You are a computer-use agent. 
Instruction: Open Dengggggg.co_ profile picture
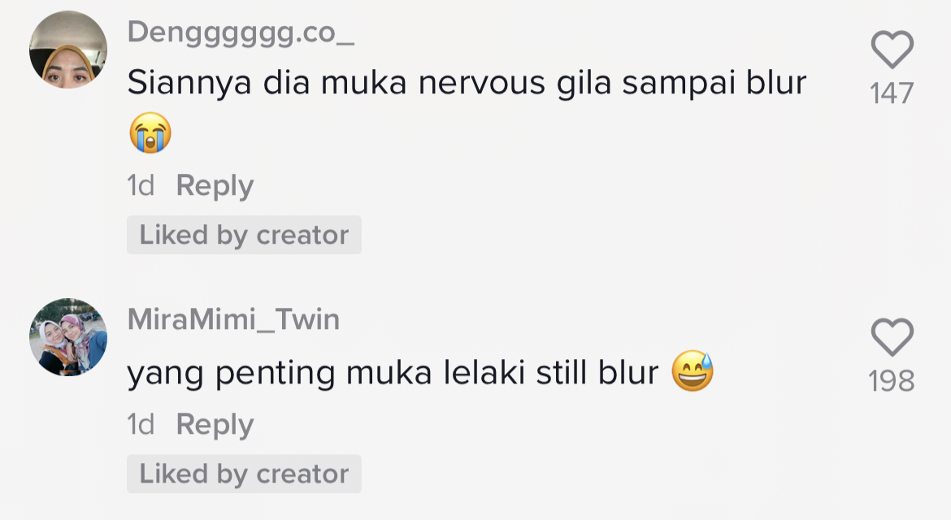click(68, 50)
